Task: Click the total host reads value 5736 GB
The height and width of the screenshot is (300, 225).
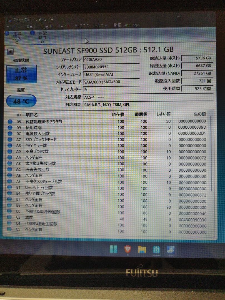Action: coord(197,58)
